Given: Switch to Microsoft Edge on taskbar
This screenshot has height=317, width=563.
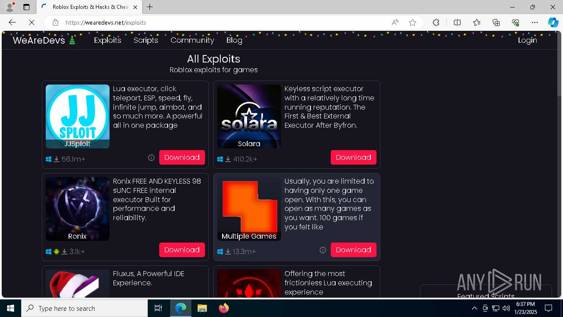Looking at the screenshot, I should coord(181,308).
